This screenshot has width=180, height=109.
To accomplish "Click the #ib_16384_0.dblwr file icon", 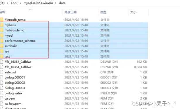I will (x=1, y=62).
